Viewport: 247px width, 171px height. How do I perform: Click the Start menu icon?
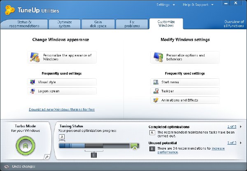coord(156,82)
